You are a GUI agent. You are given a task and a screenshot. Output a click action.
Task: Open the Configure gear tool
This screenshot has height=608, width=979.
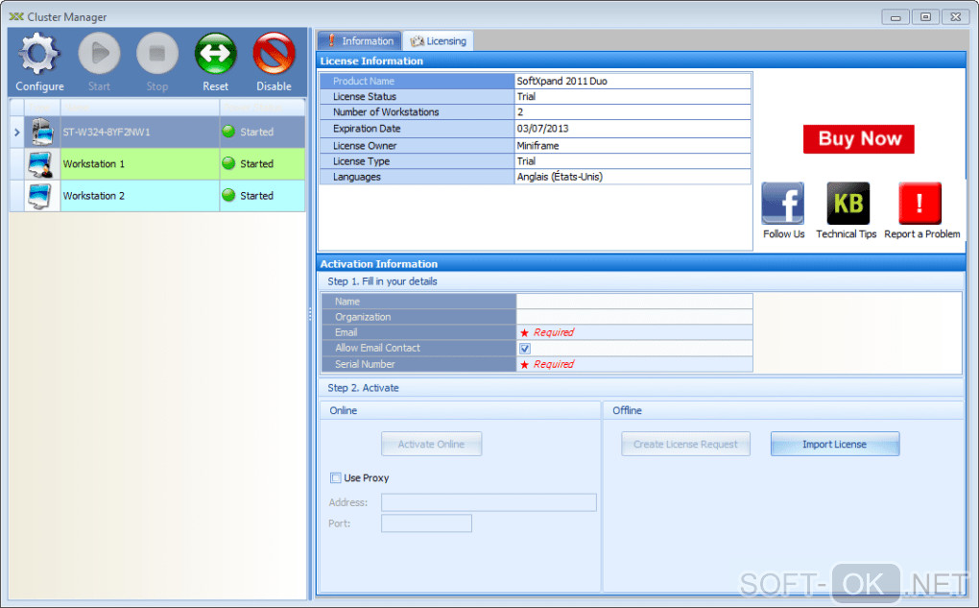coord(38,54)
